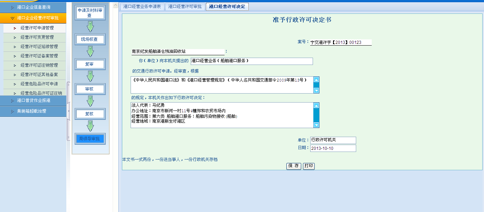Viewport: 484px width, 212px height.
Task: Click the sidebar collapse splitter handle
Action: pos(68,110)
